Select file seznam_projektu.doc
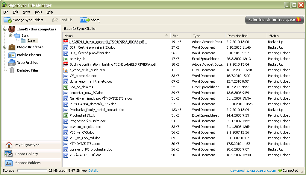This screenshot has width=306, height=175. click(x=85, y=127)
